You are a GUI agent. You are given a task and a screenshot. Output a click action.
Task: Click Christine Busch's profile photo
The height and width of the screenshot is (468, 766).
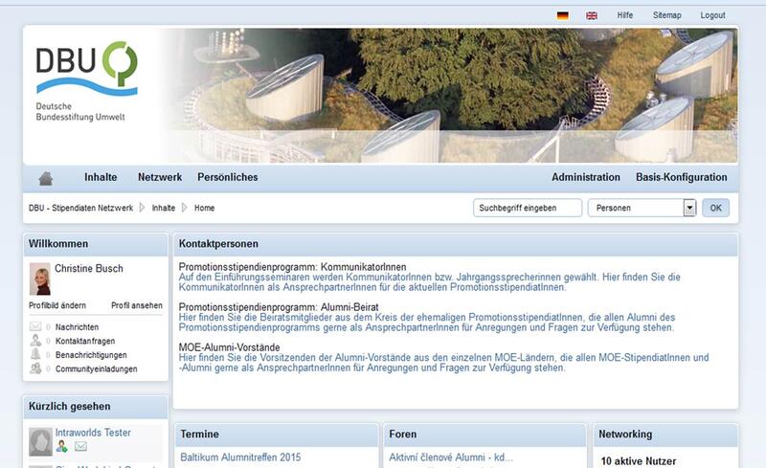(40, 279)
